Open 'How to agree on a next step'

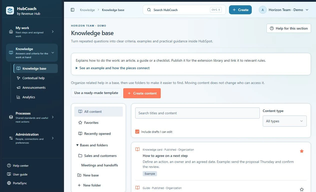click(165, 156)
